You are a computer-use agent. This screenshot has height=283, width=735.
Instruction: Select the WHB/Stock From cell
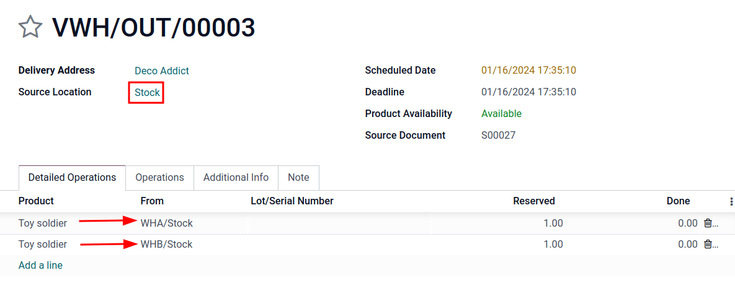pos(167,244)
